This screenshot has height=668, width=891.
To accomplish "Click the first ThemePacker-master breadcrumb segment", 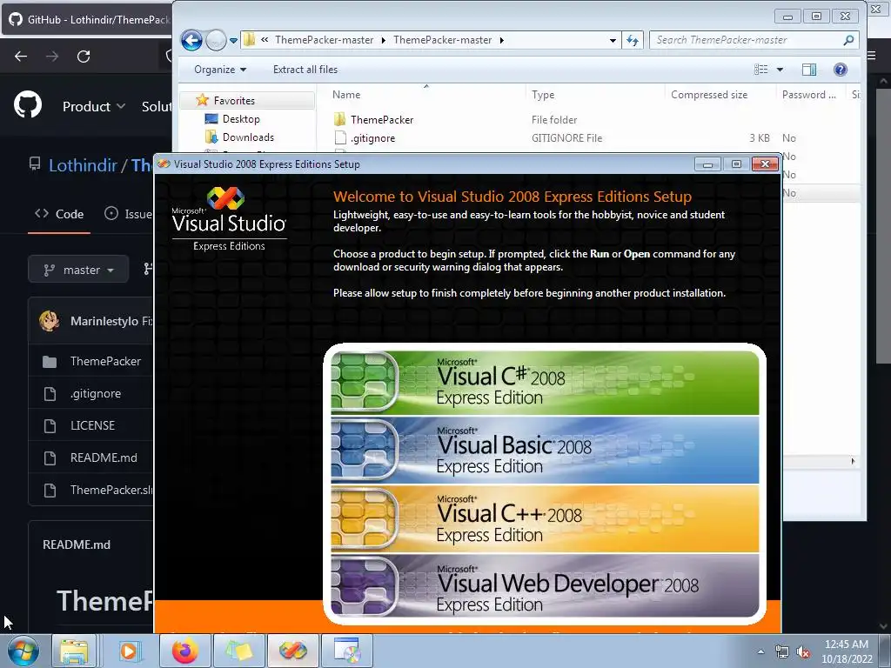I will [324, 40].
